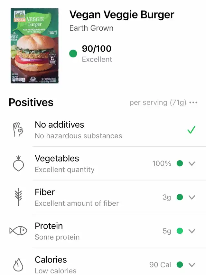Click the hand OK icon for No additives
Viewport: 206px width, 275px height.
coord(18,130)
